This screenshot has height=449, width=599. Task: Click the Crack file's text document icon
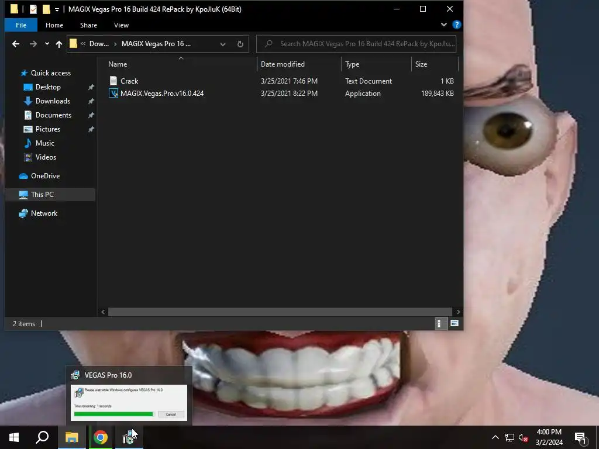[x=113, y=81]
